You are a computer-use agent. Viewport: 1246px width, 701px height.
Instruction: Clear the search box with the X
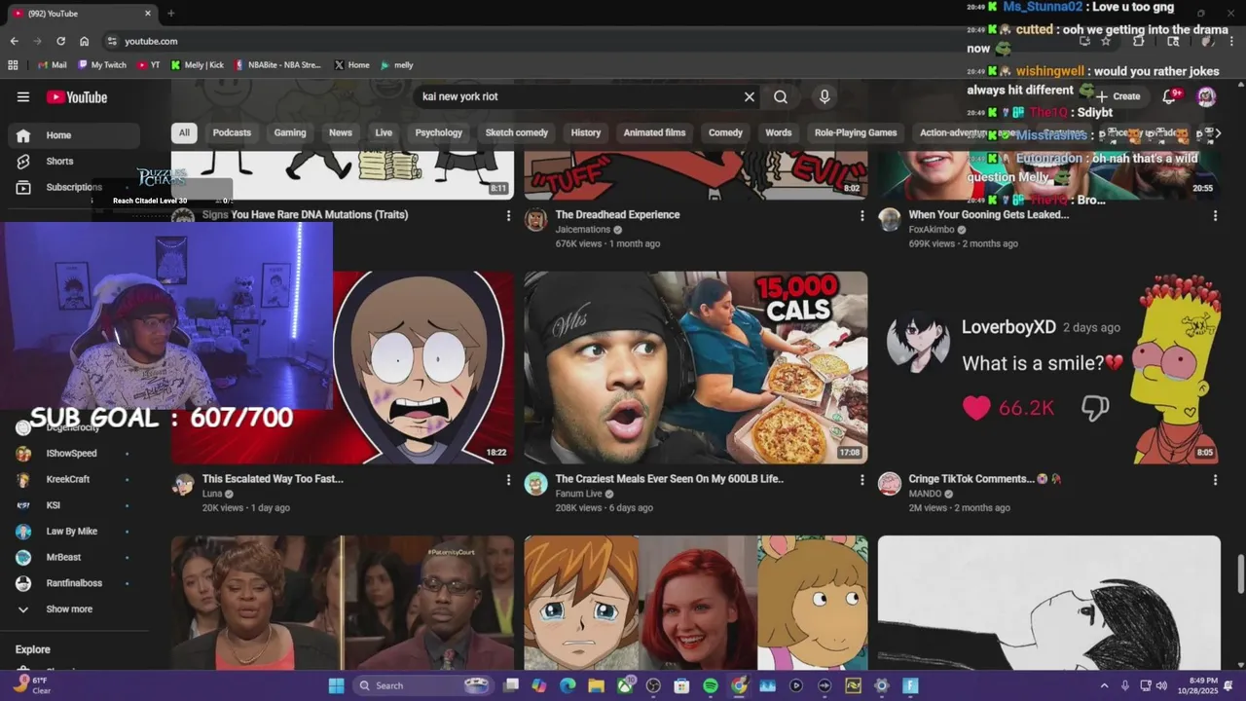pos(750,96)
